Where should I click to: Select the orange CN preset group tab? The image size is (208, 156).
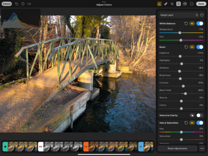86,146
